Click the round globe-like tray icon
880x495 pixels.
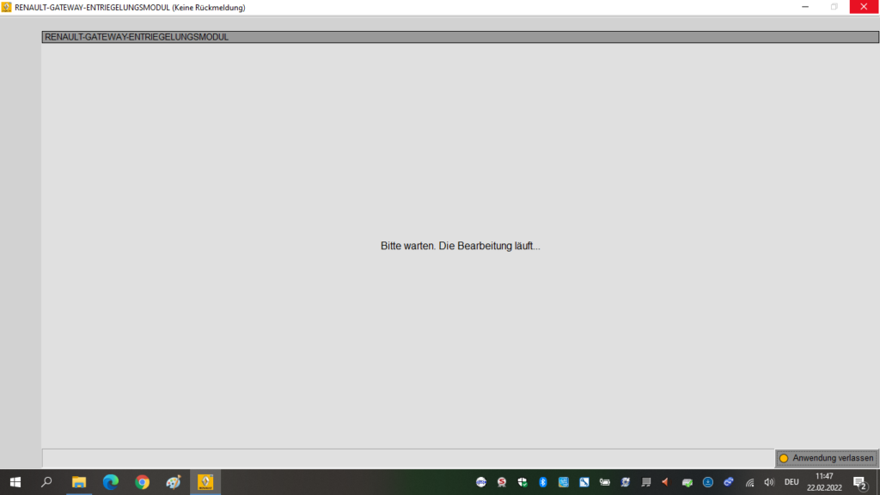click(x=481, y=482)
